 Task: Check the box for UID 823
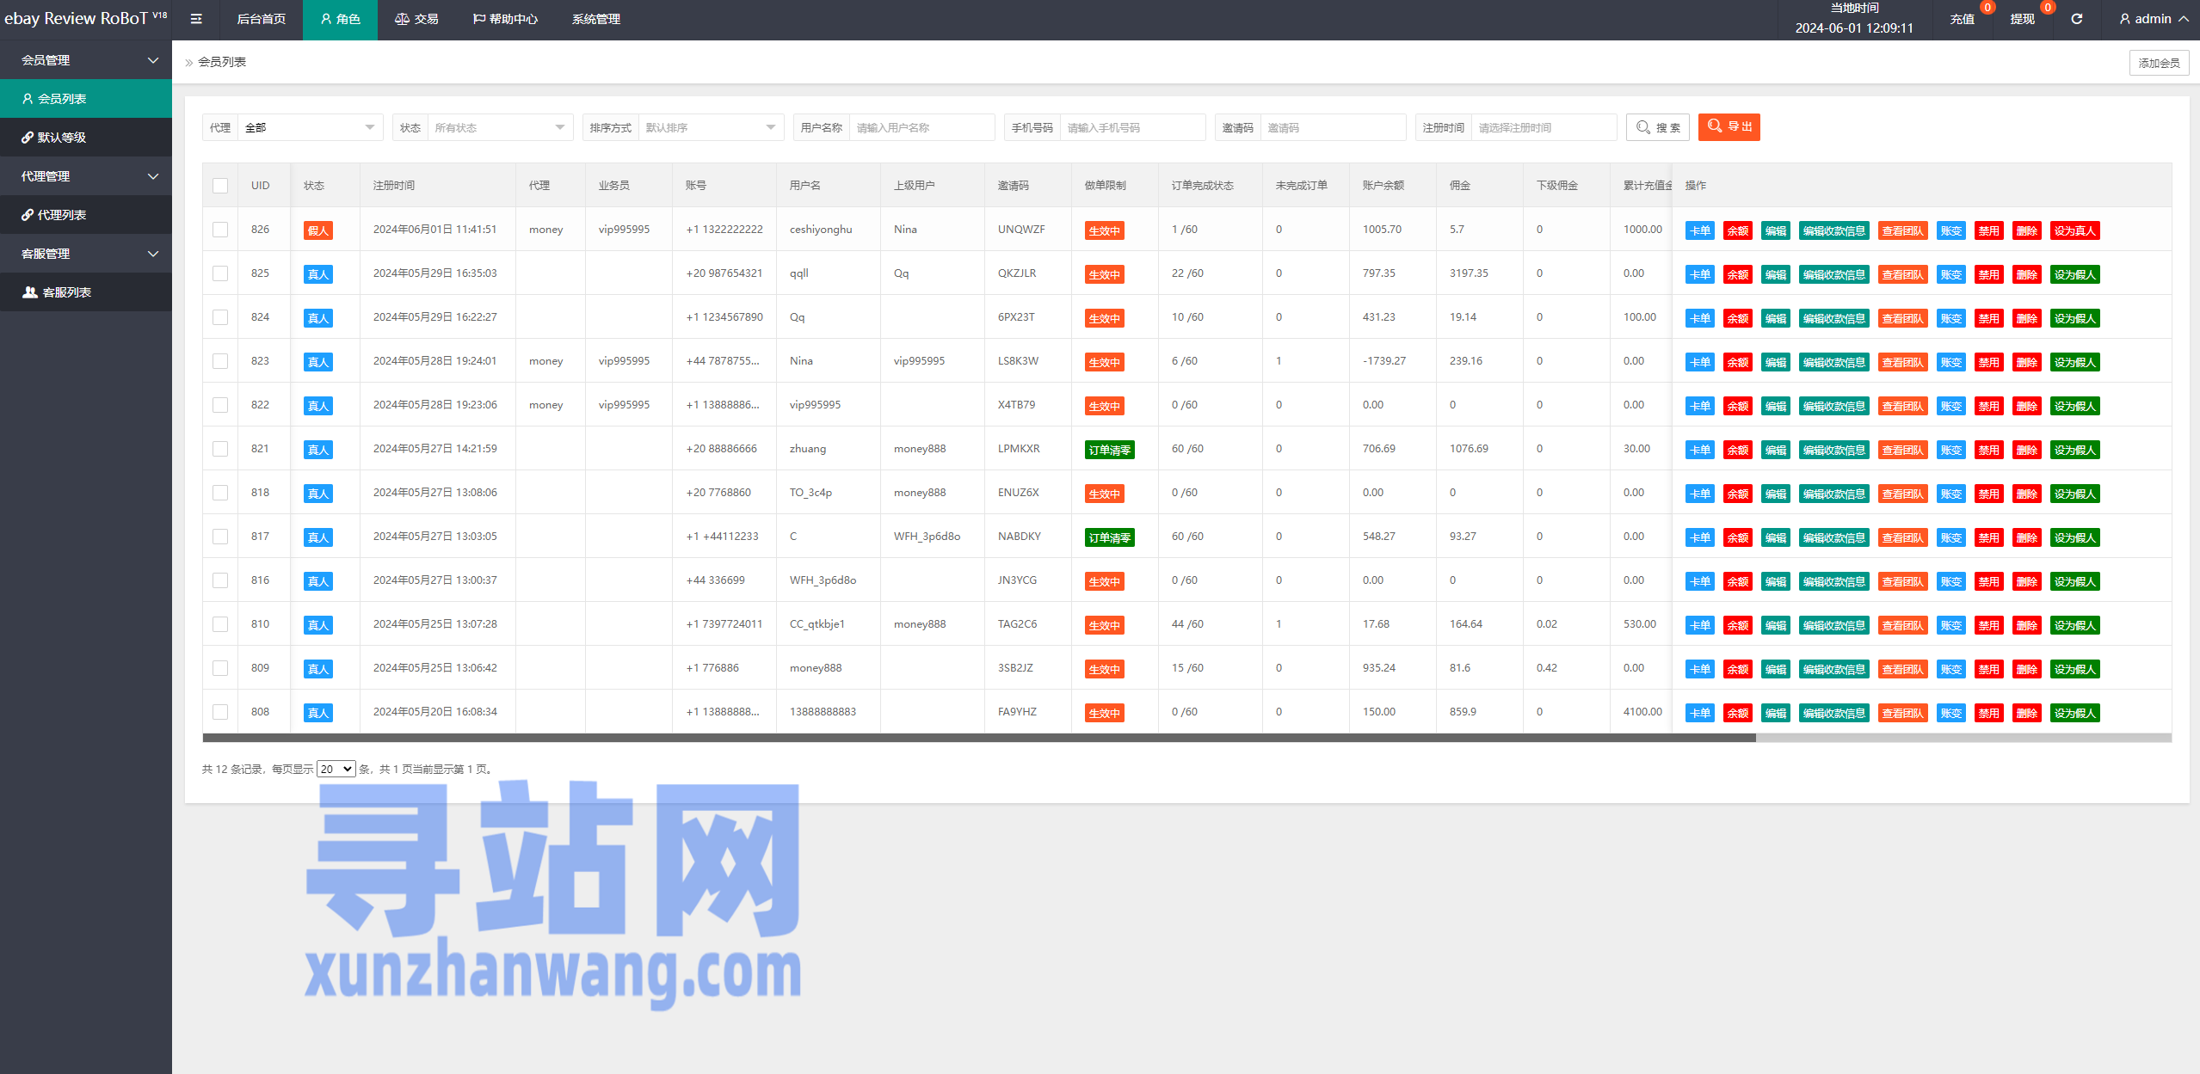tap(220, 361)
